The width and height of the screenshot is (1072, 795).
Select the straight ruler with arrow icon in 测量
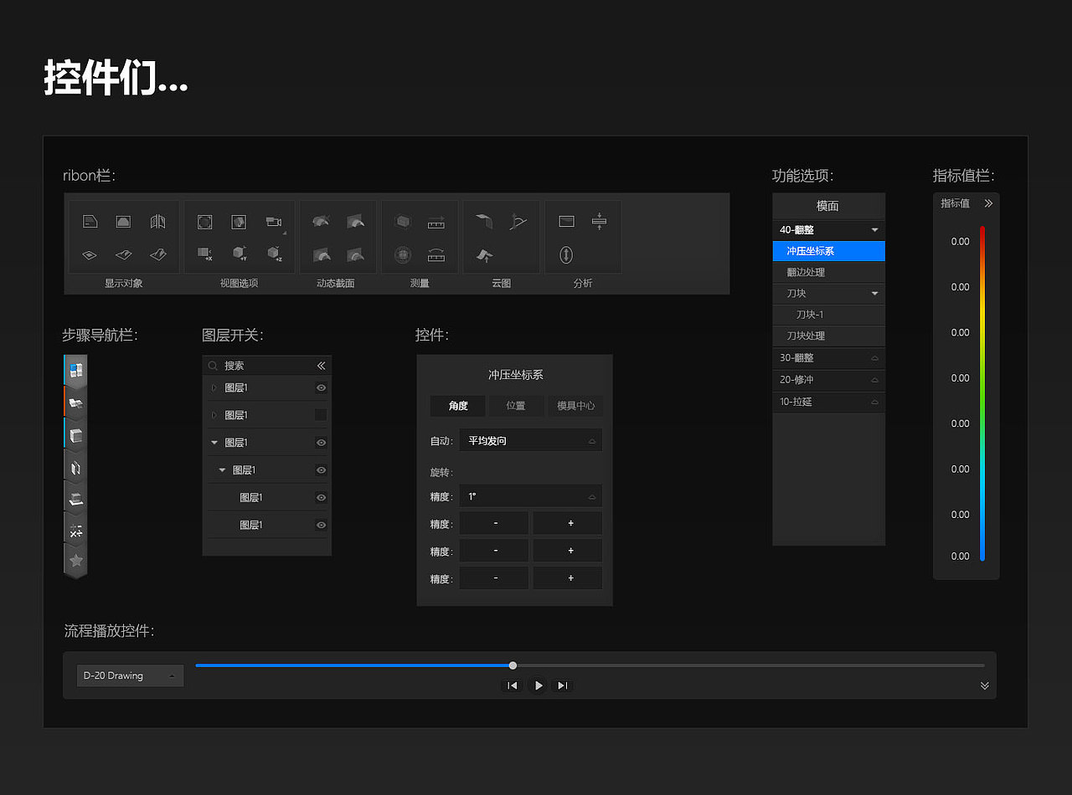(x=436, y=222)
